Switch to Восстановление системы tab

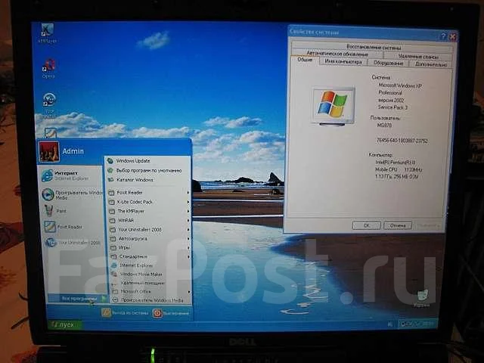click(x=374, y=47)
